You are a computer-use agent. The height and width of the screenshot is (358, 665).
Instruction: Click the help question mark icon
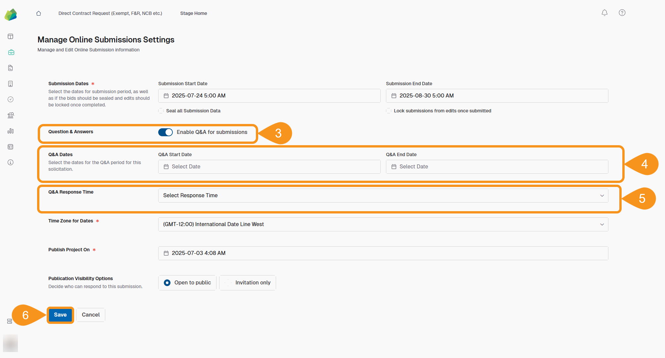point(622,13)
